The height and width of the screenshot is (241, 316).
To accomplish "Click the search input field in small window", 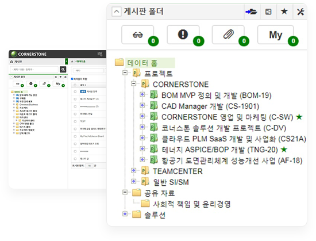I will [x=34, y=70].
